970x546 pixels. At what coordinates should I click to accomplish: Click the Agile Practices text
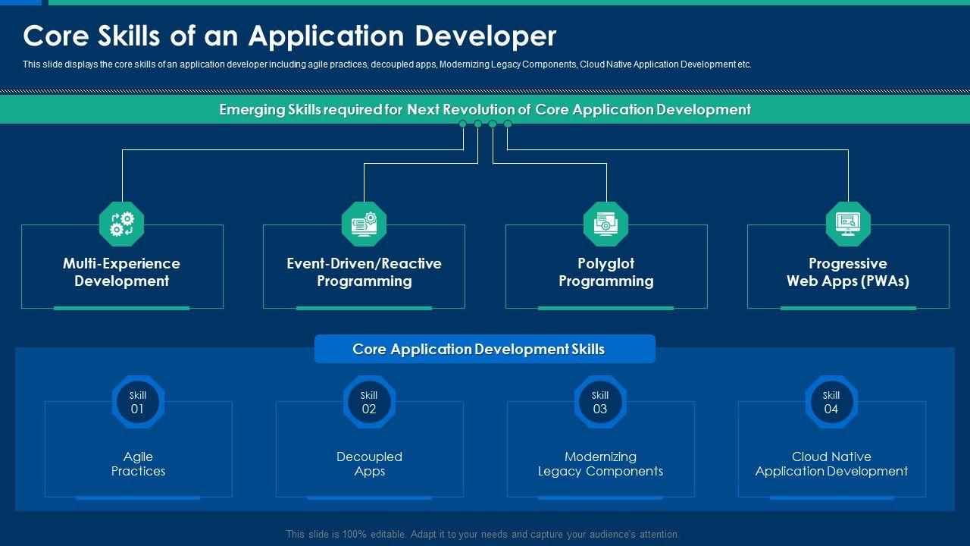coord(138,464)
